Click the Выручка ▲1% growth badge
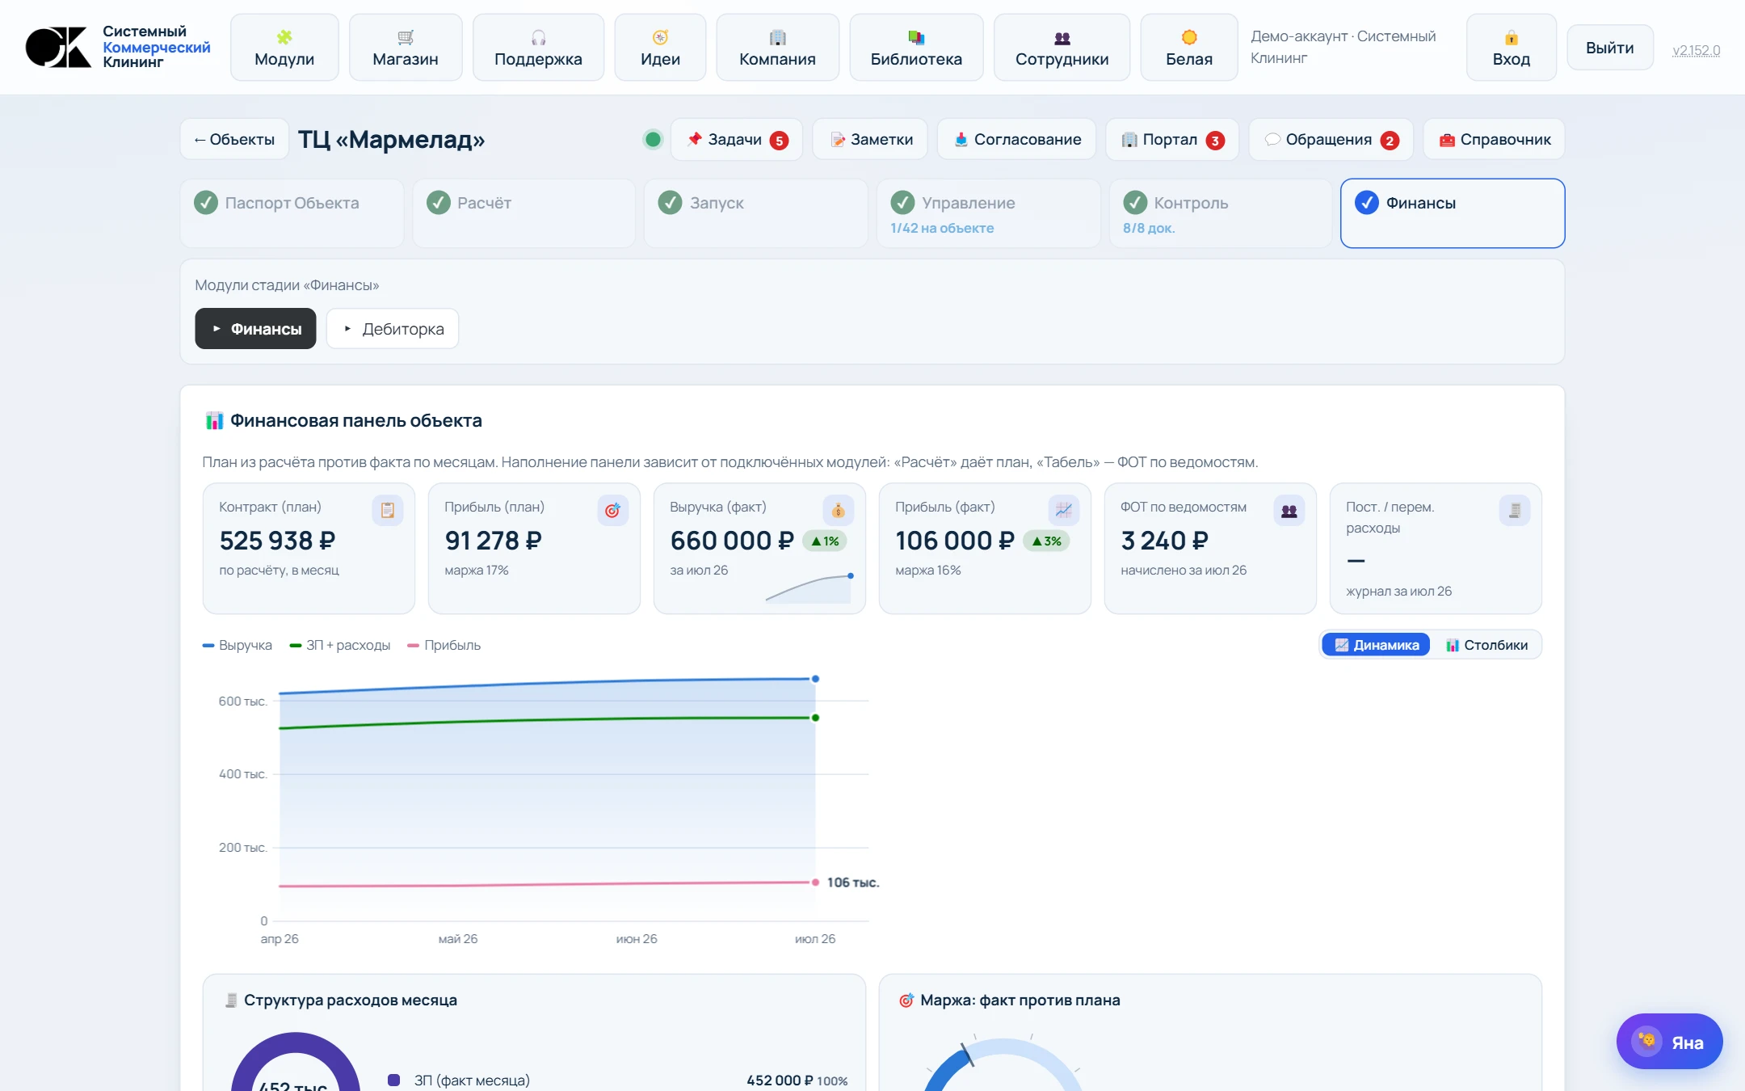Screen dimensions: 1745x1091 click(825, 541)
